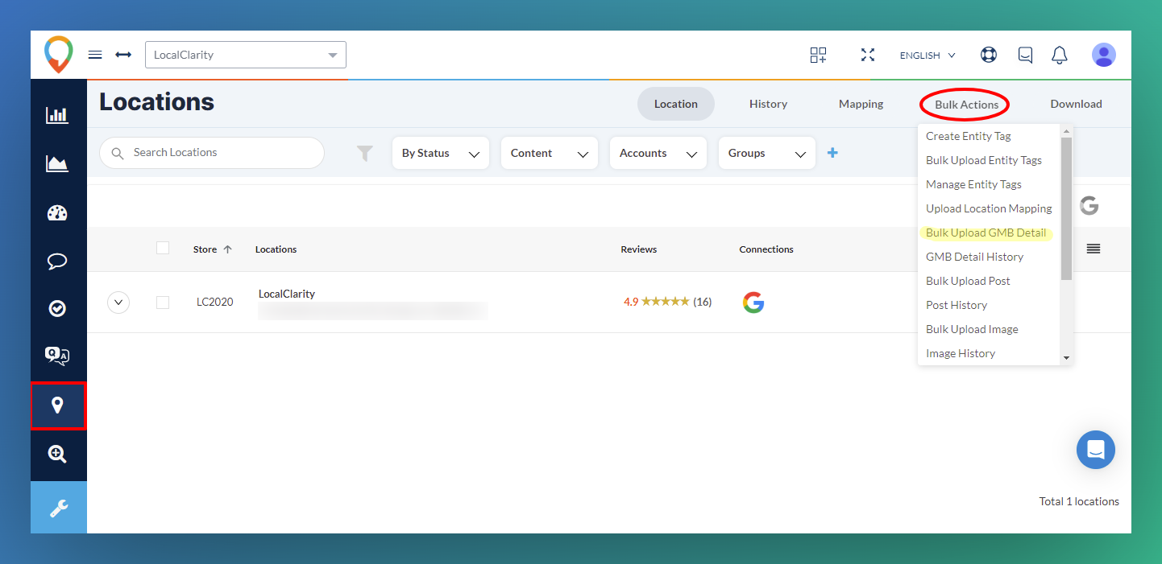
Task: Click the Reviews column header
Action: coord(639,249)
